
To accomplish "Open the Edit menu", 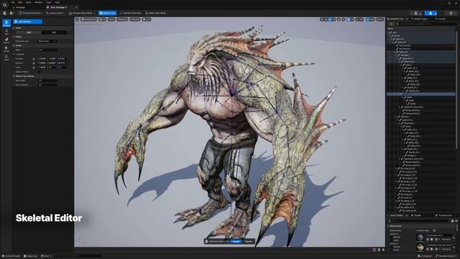I will coord(20,2).
